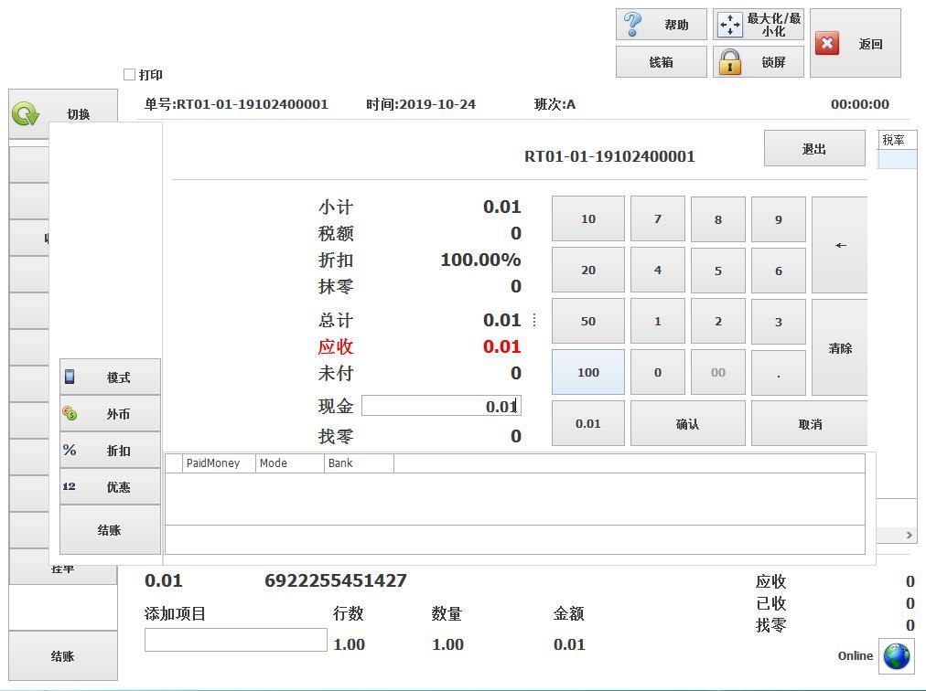Click the green switch refresh icon

26,114
